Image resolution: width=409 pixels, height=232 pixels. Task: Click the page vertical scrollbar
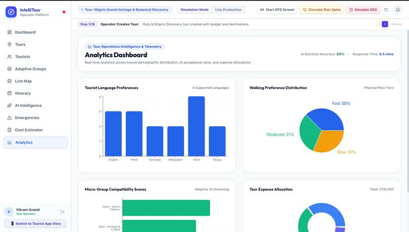407,112
